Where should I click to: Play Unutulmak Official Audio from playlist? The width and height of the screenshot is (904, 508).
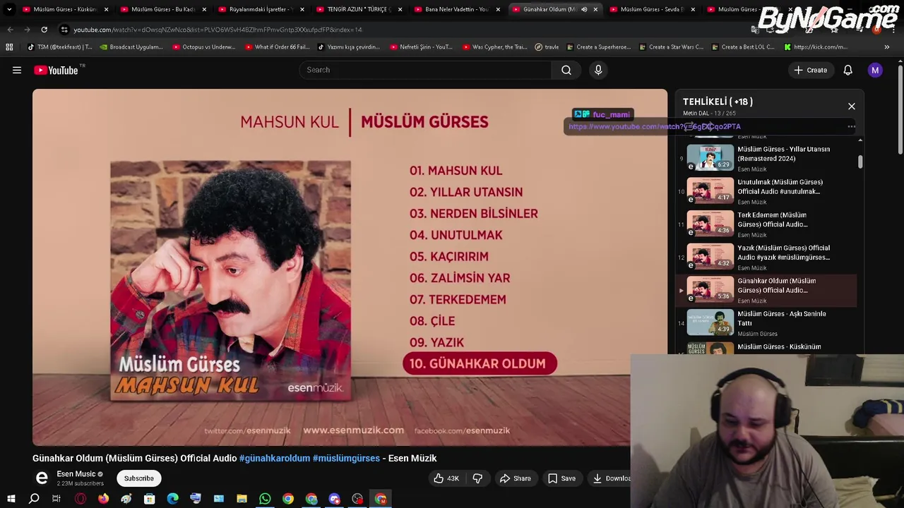click(766, 191)
